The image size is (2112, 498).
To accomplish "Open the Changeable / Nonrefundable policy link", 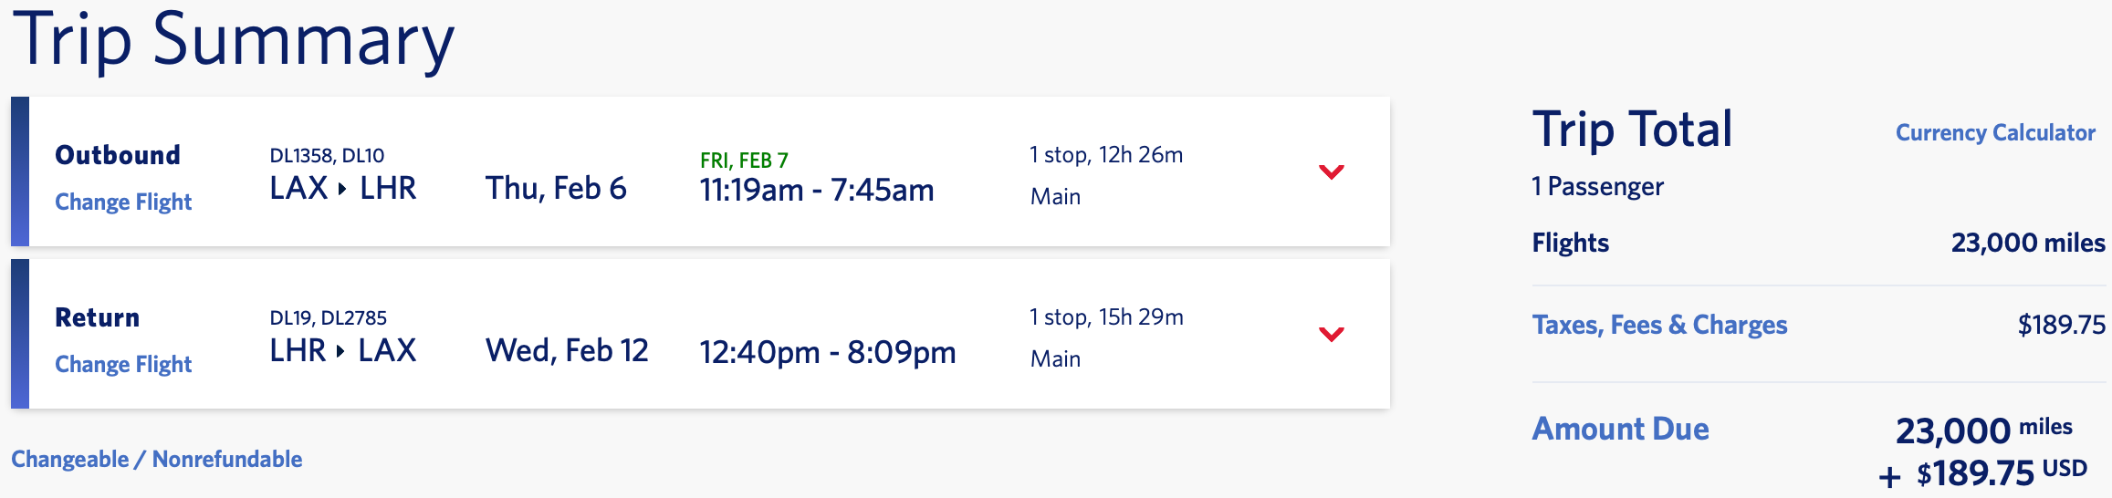I will (x=156, y=459).
